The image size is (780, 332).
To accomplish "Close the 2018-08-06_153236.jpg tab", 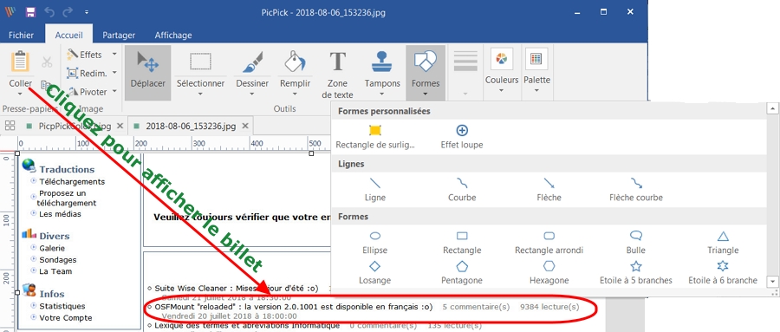I will point(244,127).
